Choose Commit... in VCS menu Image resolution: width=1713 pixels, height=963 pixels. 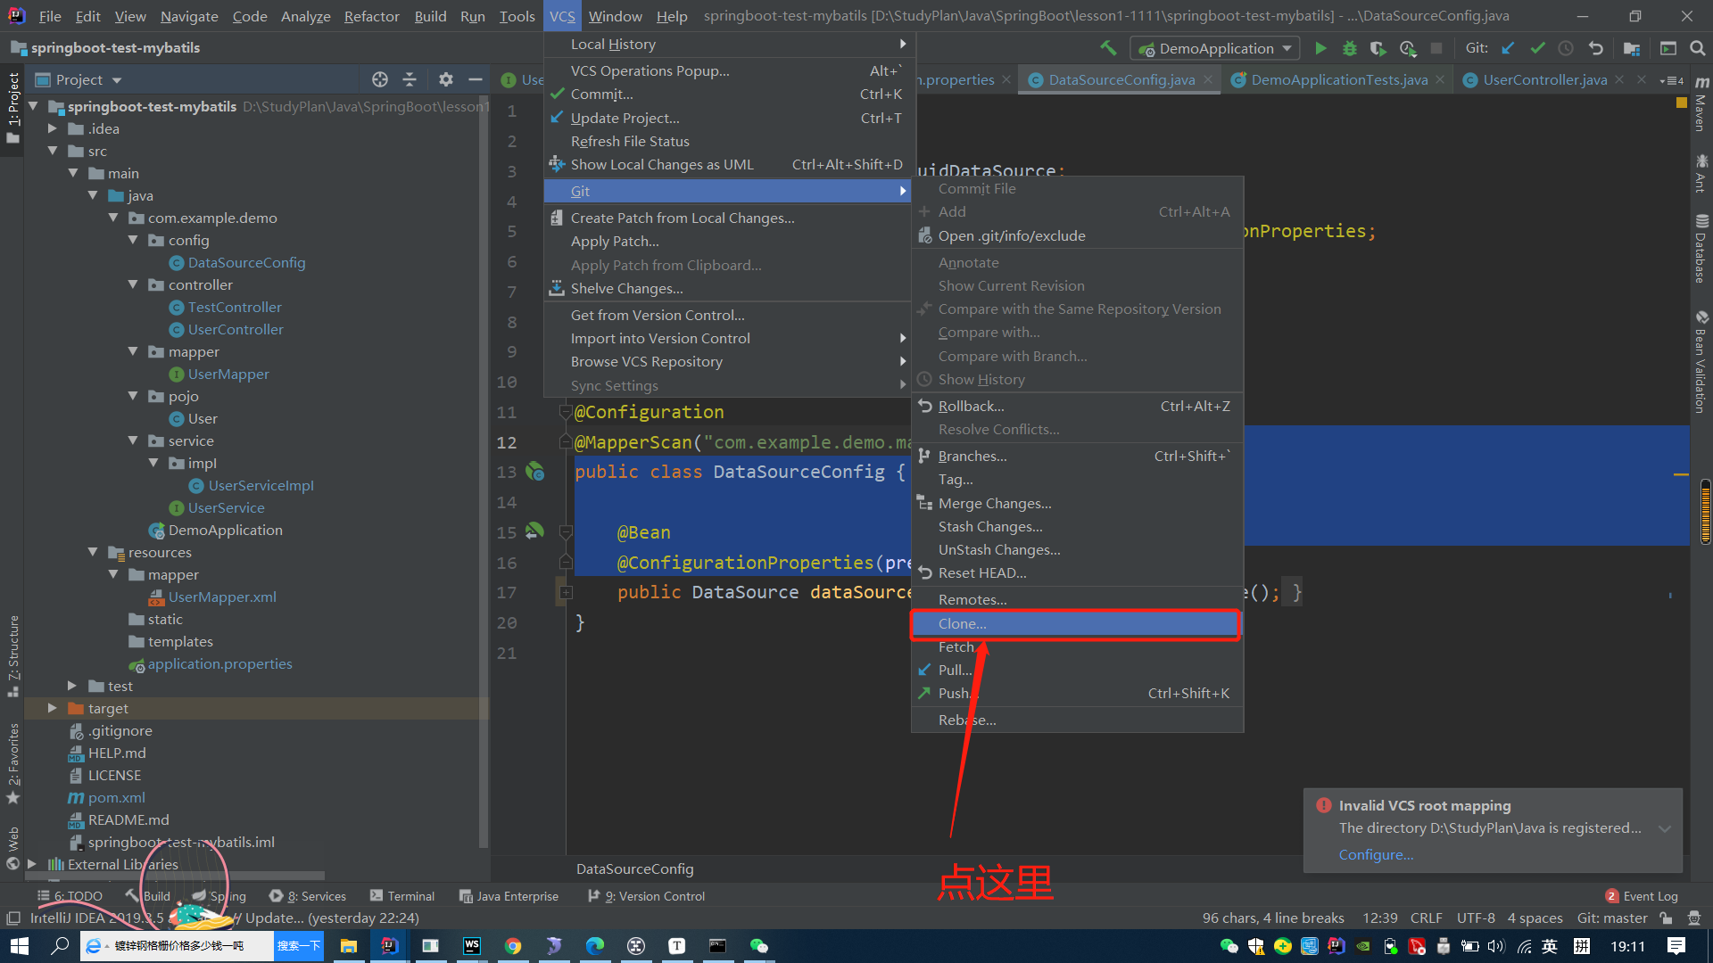point(729,94)
